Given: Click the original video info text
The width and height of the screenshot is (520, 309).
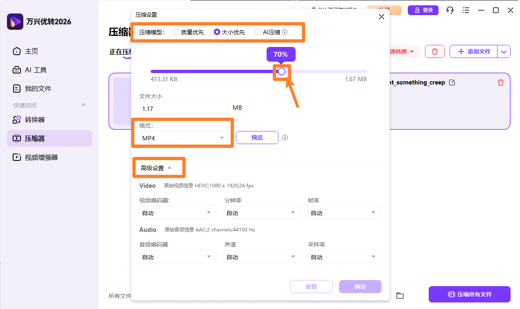Looking at the screenshot, I should click(209, 186).
